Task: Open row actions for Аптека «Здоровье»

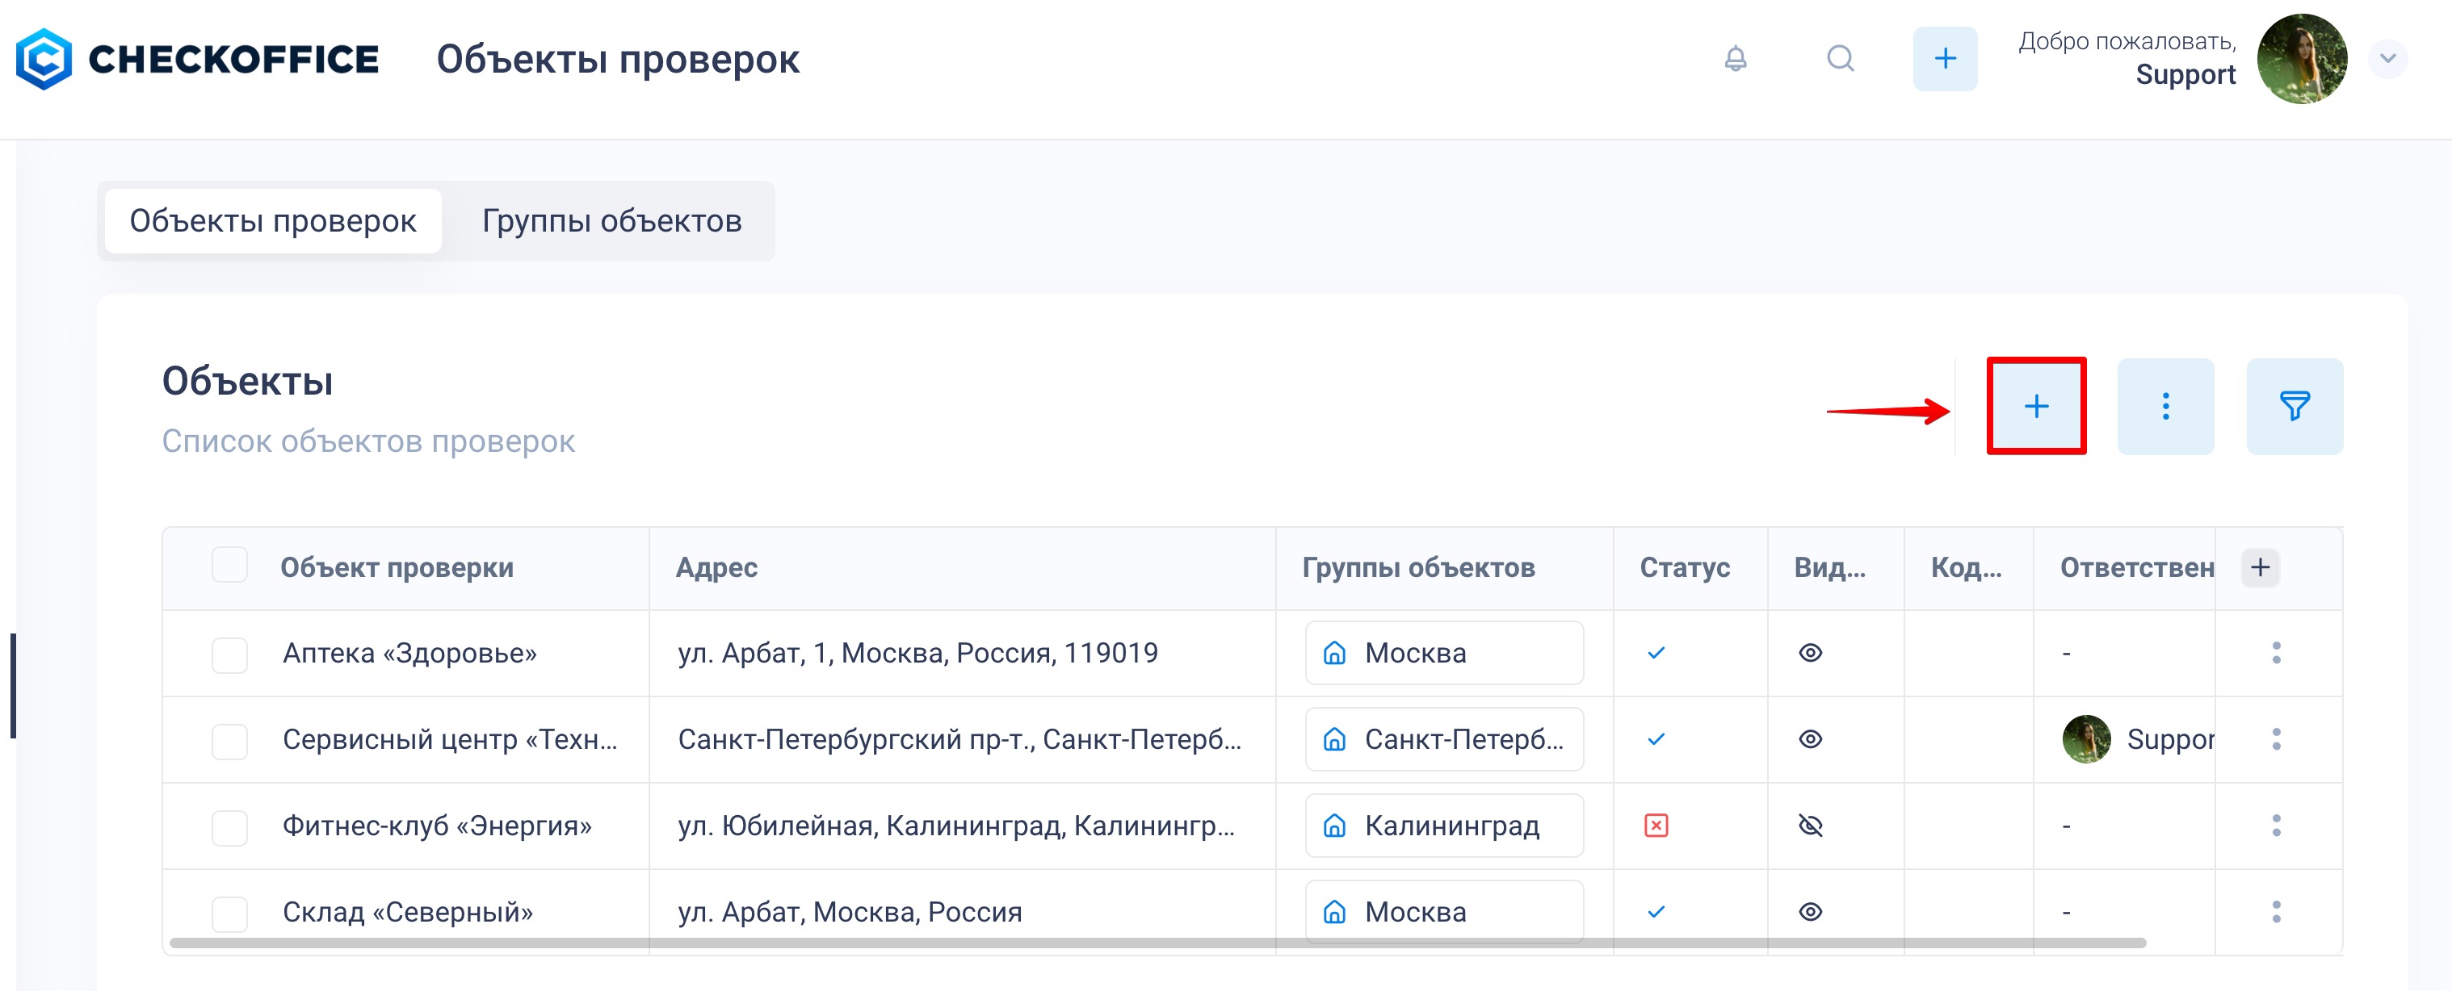Action: click(x=2276, y=652)
